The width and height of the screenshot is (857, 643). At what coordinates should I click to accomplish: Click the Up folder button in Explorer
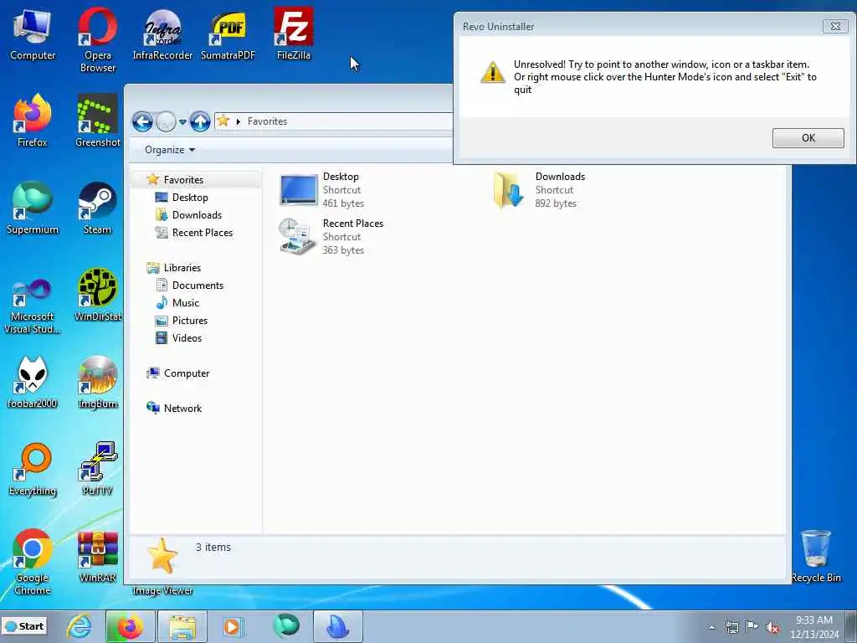click(200, 121)
